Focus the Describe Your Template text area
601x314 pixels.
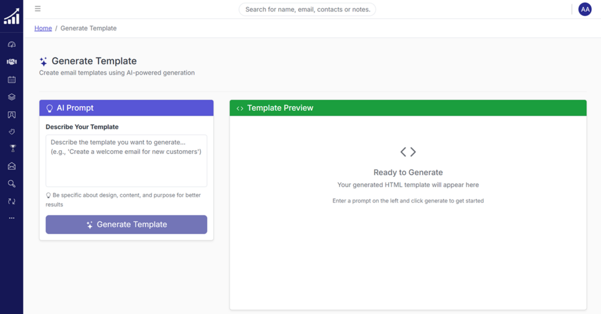pyautogui.click(x=126, y=161)
